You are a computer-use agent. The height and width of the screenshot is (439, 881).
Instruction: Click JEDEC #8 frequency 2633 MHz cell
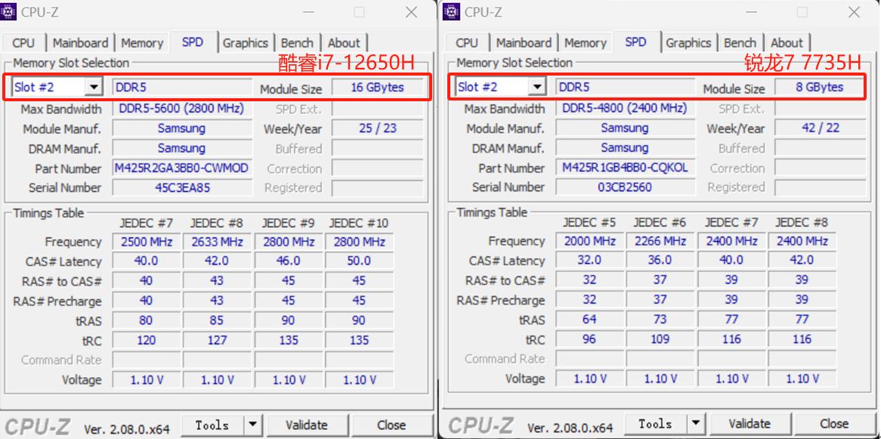(217, 242)
